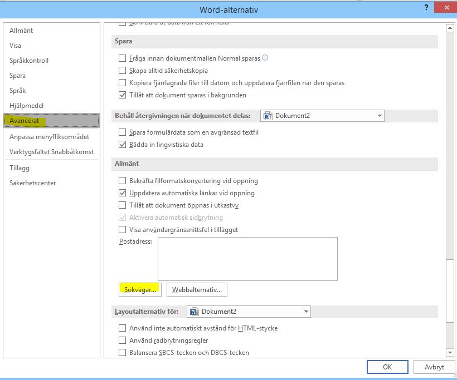Enable Använd radbrytningsregler option
The width and height of the screenshot is (457, 380).
[x=123, y=340]
